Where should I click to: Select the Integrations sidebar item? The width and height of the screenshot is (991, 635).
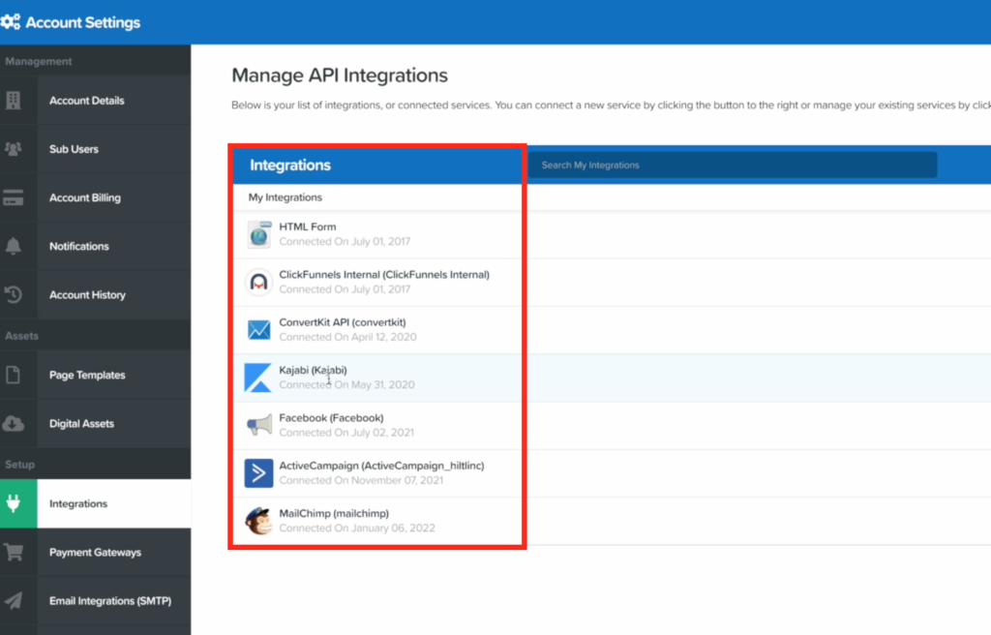tap(96, 503)
